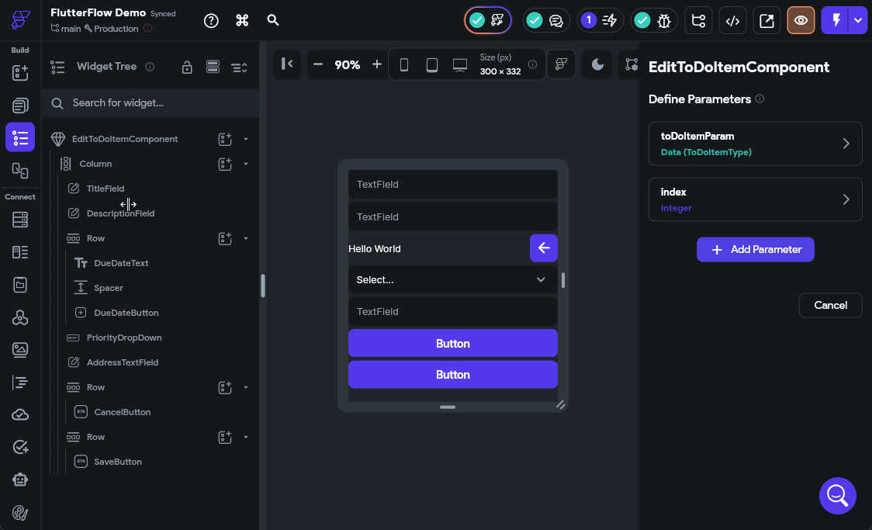Open the Select... dropdown on canvas
This screenshot has width=872, height=530.
pyautogui.click(x=453, y=279)
